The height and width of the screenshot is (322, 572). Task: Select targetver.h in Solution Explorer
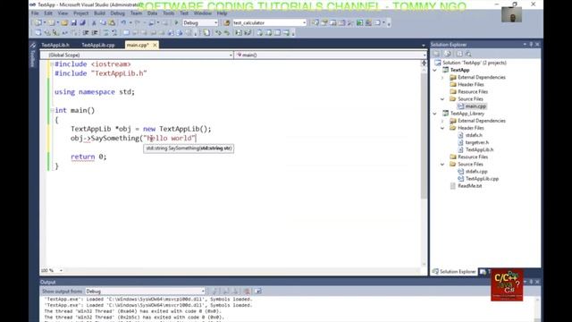coord(477,142)
